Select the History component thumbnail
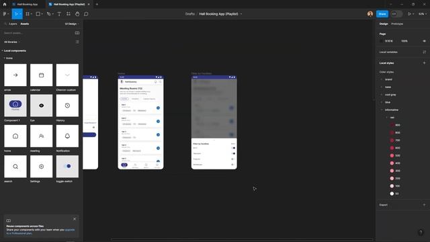This screenshot has height=242, width=430. pos(67,106)
